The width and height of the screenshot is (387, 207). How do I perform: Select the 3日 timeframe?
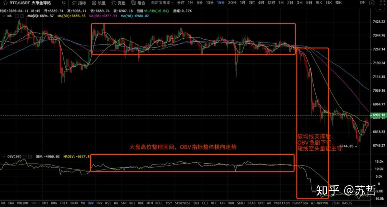click(x=300, y=3)
